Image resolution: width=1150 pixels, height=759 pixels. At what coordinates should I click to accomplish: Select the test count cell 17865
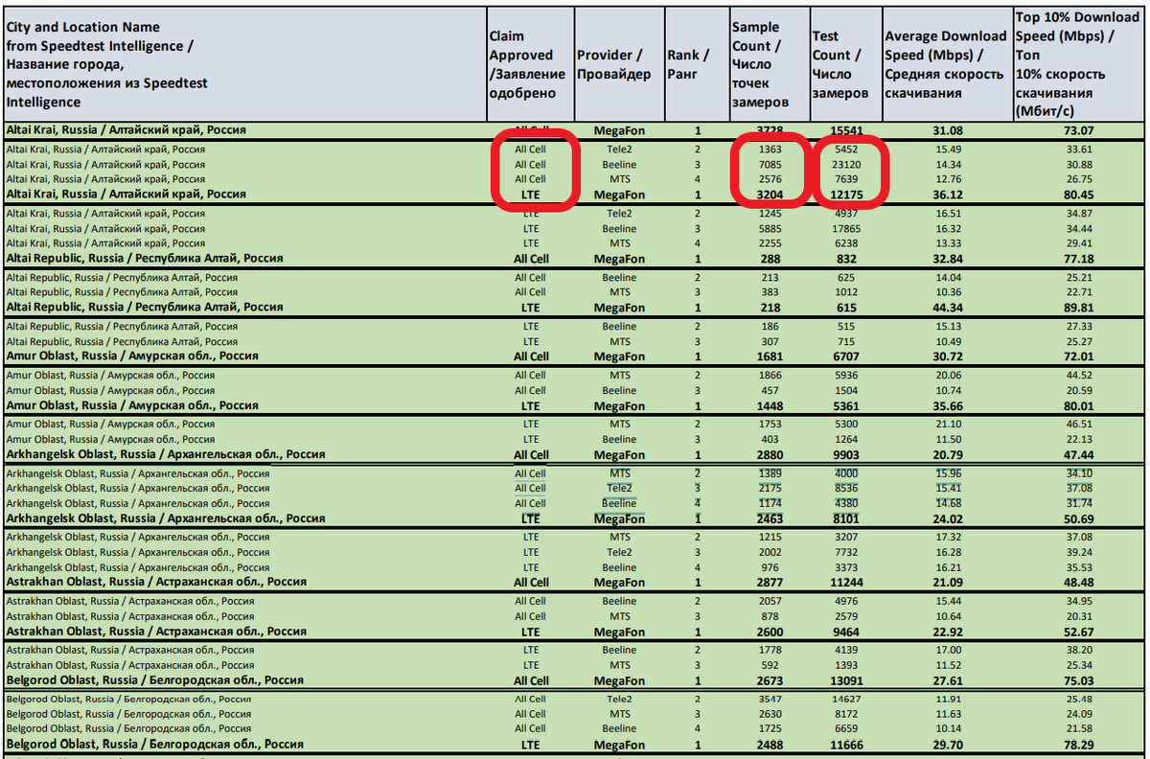tap(845, 229)
